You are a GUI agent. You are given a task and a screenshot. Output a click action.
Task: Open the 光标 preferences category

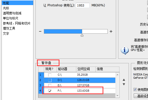click(x=6, y=8)
